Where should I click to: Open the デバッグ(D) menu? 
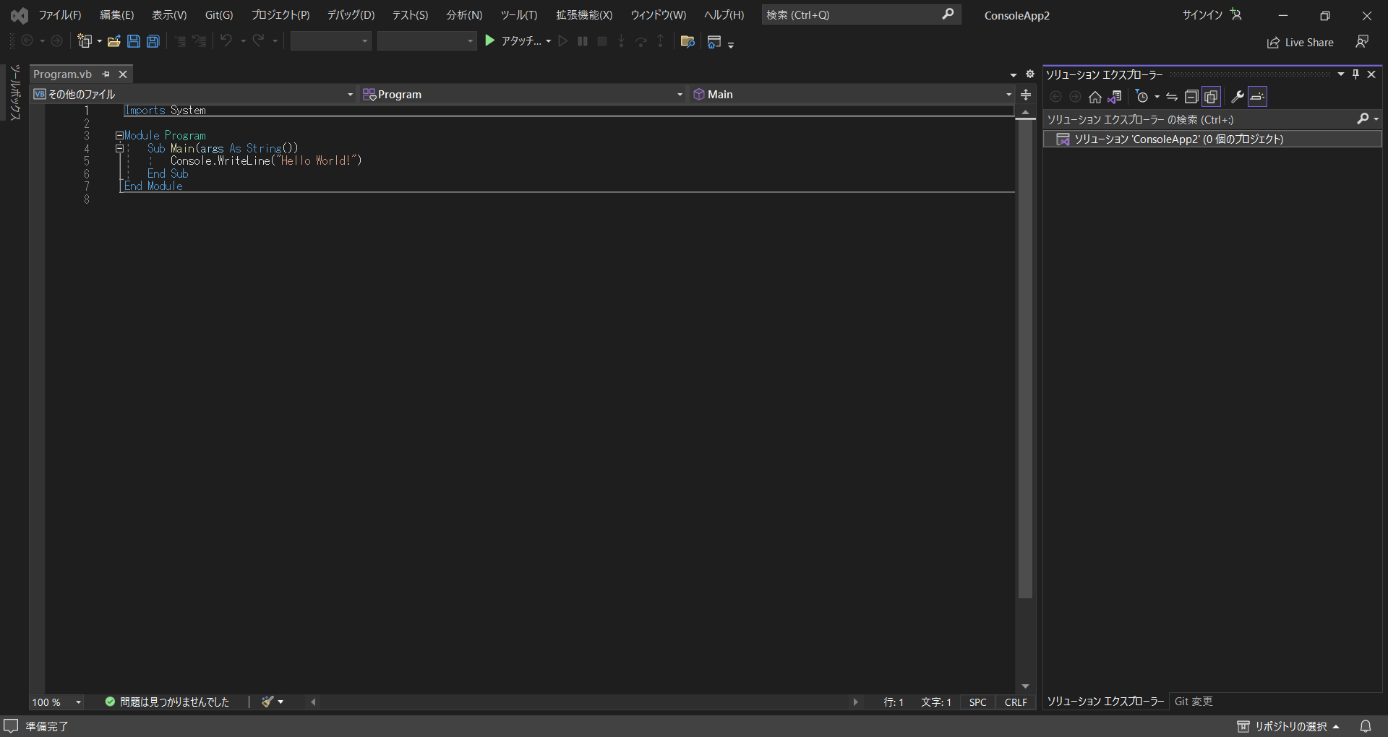[350, 14]
